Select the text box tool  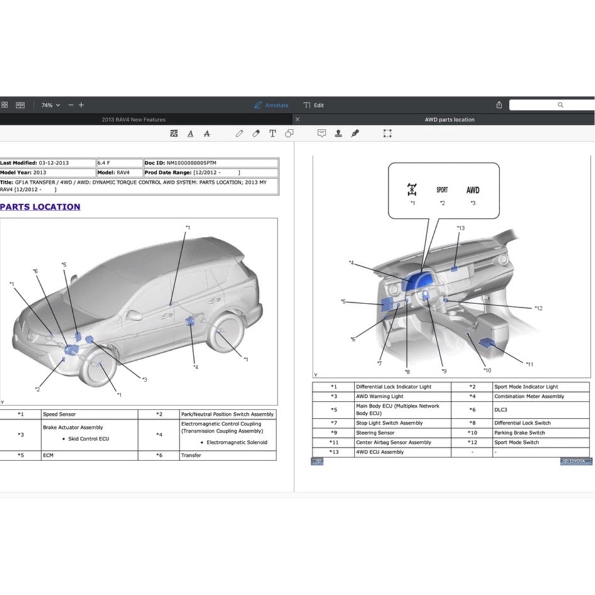(272, 133)
